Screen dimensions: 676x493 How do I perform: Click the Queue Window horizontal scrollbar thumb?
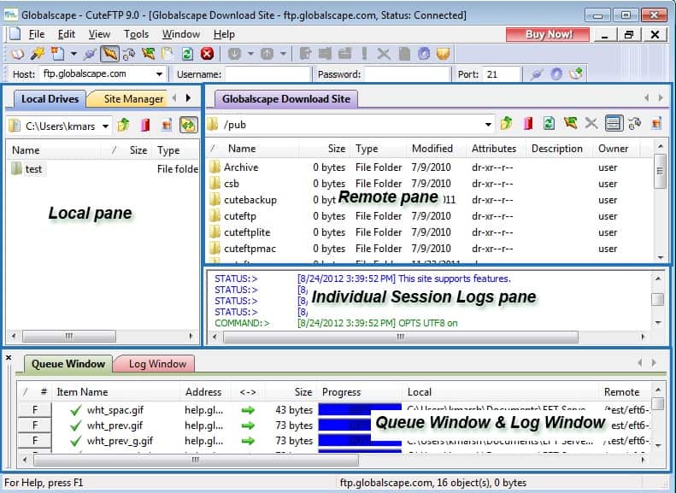(x=197, y=460)
